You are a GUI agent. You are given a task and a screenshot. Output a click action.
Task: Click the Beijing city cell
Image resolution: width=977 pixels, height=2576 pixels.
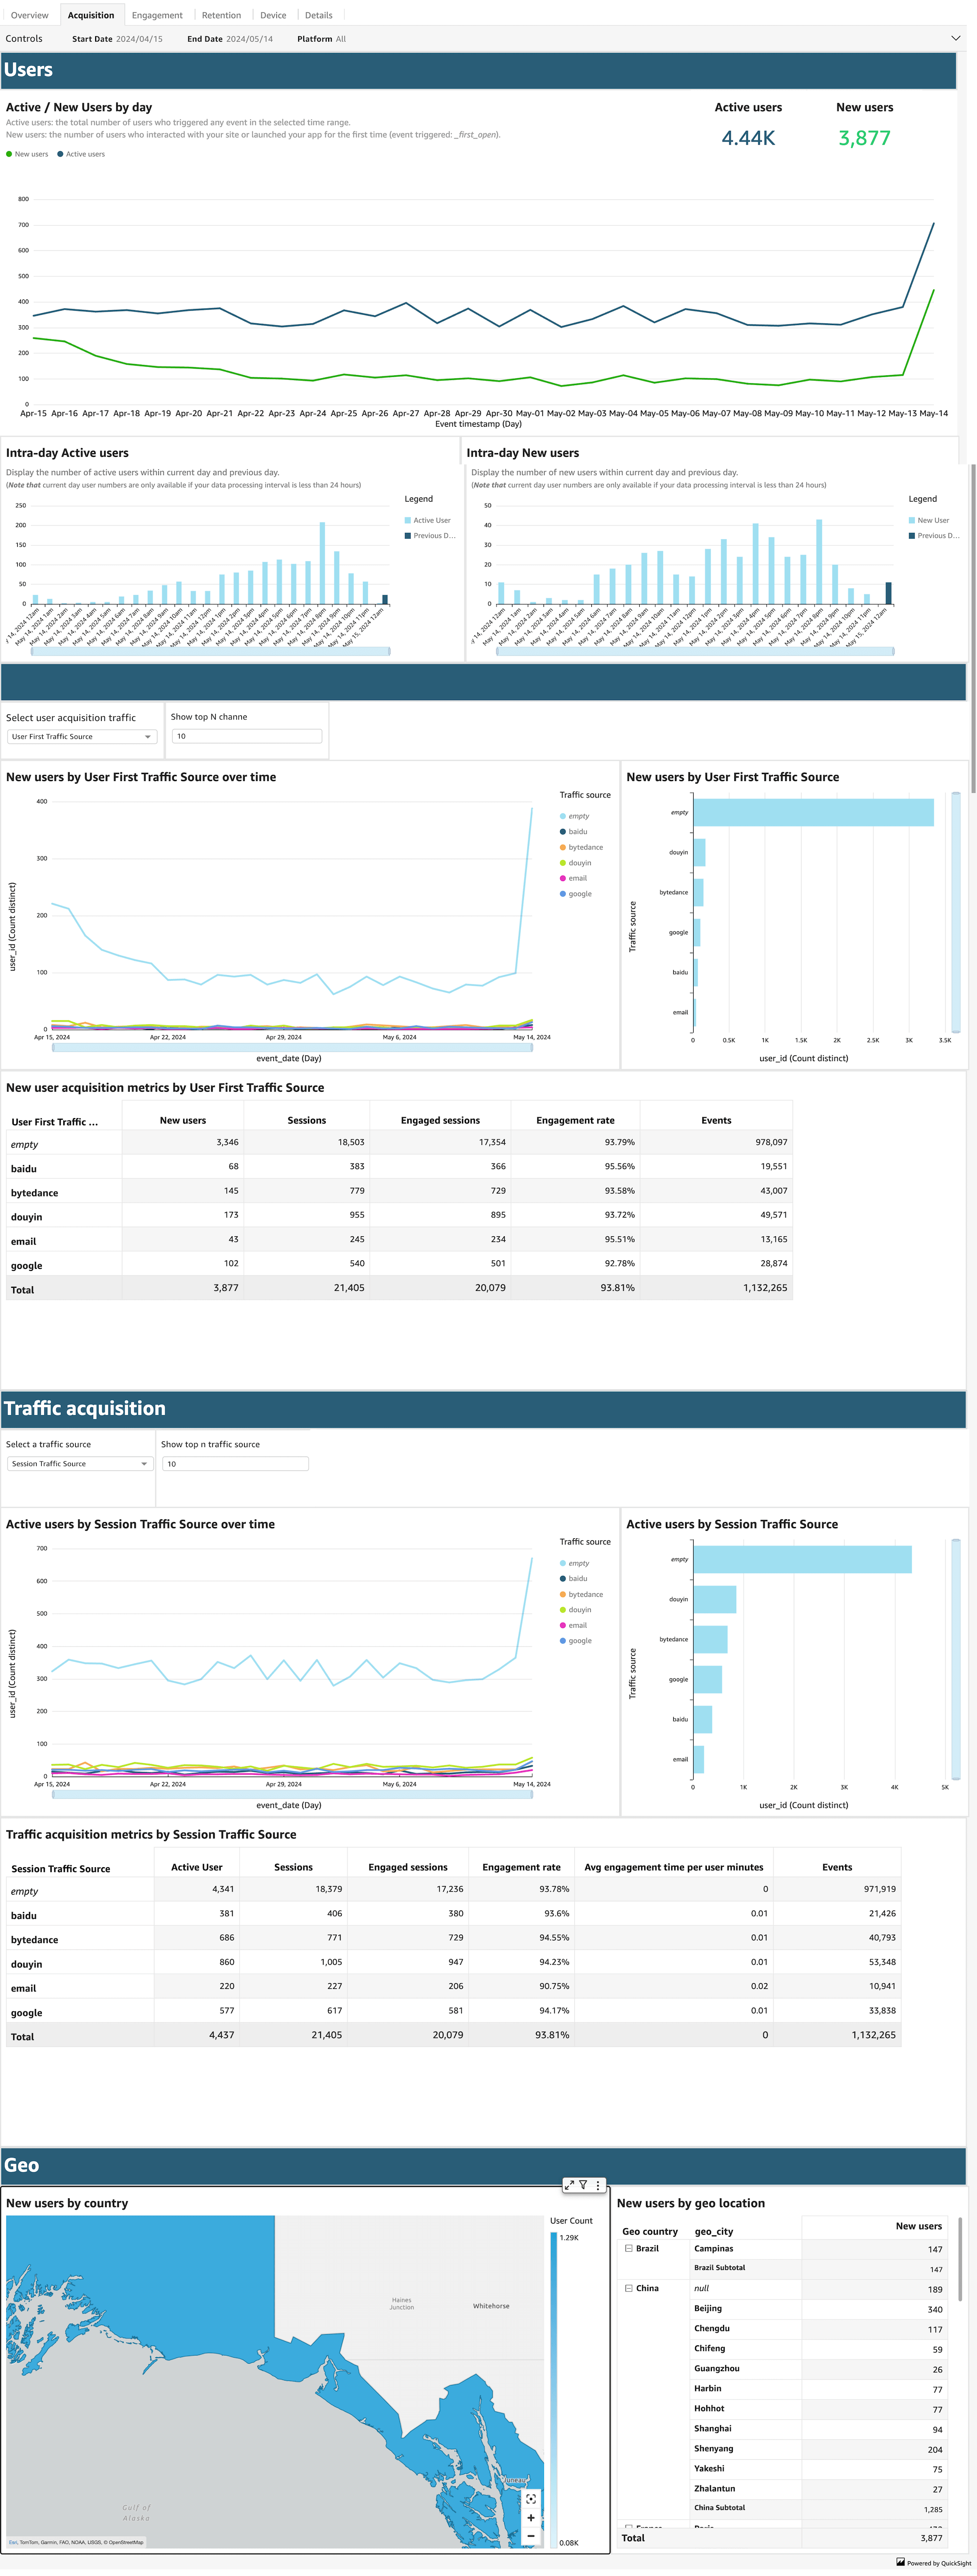pyautogui.click(x=707, y=2308)
